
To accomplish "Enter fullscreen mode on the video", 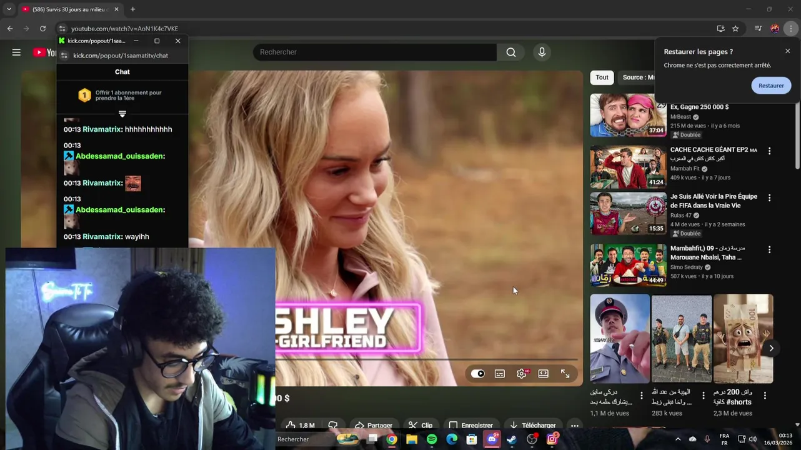I will pos(565,374).
